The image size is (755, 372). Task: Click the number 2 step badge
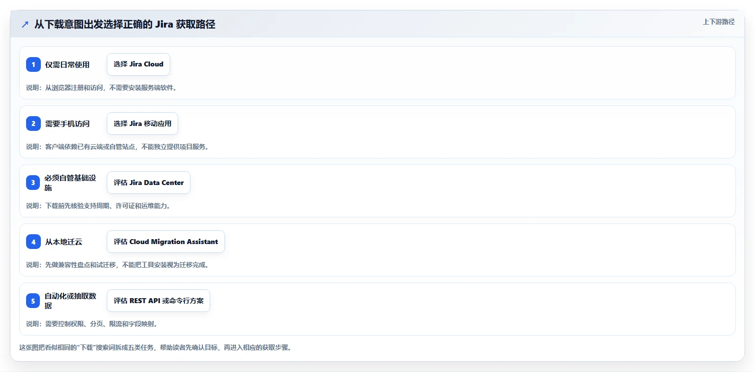33,124
